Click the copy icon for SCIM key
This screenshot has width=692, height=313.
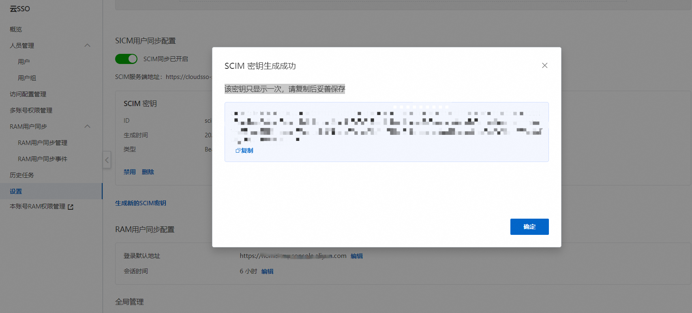[238, 151]
